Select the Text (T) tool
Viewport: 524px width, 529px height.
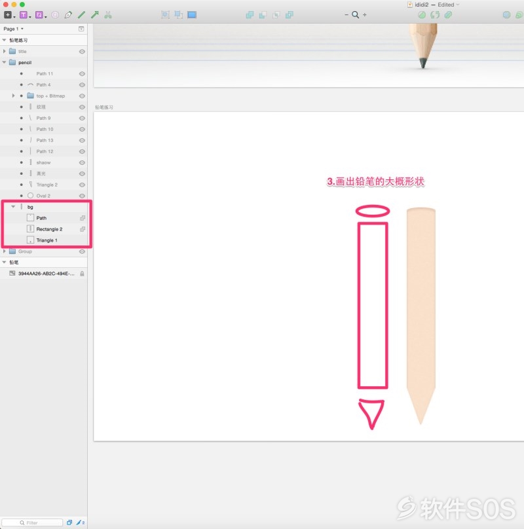tap(24, 15)
